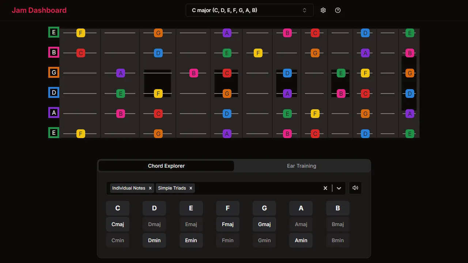Open the settings gear icon
The image size is (468, 263).
(323, 10)
